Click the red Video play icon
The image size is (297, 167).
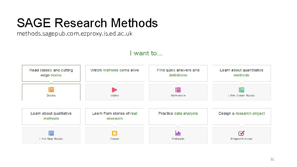(114, 90)
